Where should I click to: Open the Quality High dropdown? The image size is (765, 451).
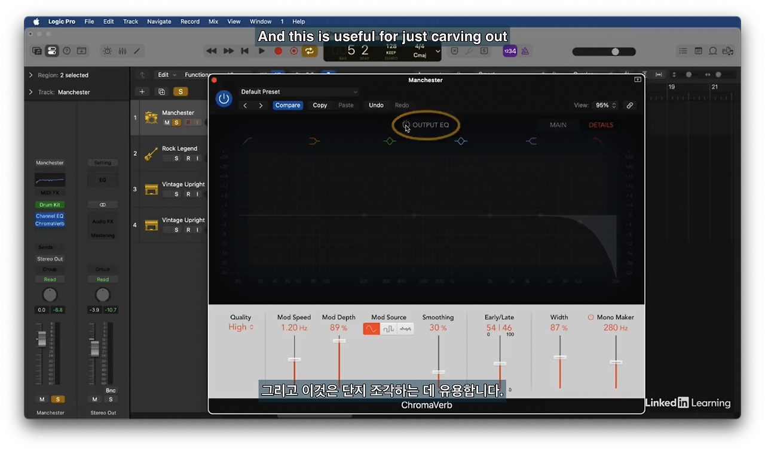tap(241, 327)
